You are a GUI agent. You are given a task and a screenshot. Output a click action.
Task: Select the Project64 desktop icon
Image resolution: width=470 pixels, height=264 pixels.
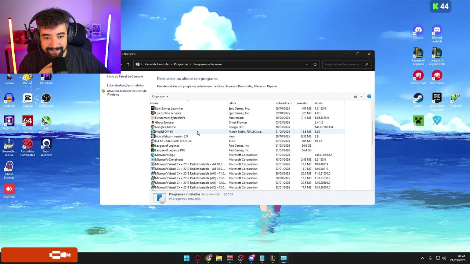(x=455, y=100)
